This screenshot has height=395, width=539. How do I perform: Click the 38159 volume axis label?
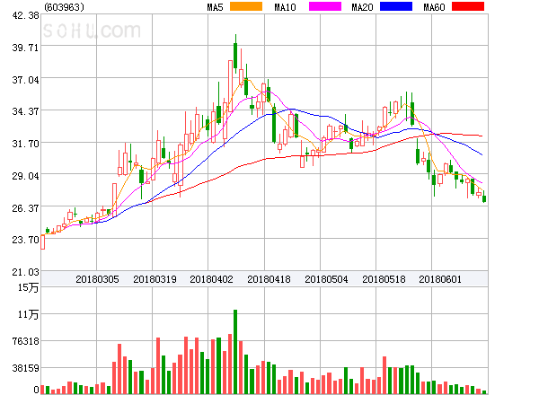26,368
